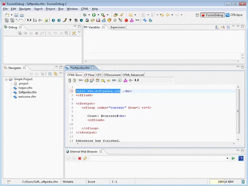Click the green bug Debug launch icon
The image size is (248, 186).
85,15
